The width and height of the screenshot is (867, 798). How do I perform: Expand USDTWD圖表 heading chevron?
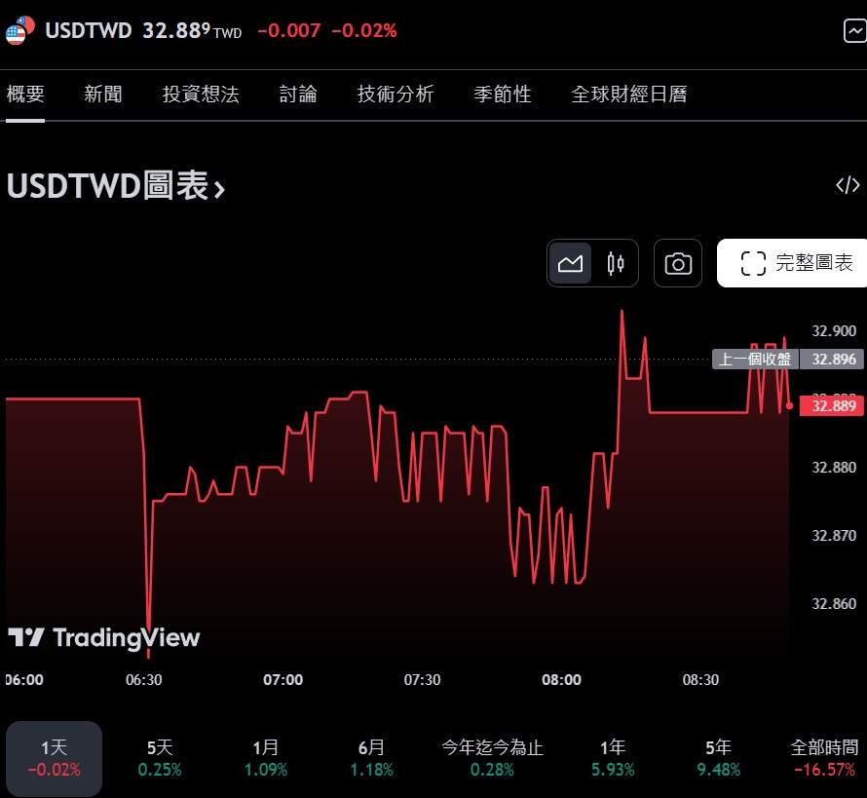(x=219, y=189)
